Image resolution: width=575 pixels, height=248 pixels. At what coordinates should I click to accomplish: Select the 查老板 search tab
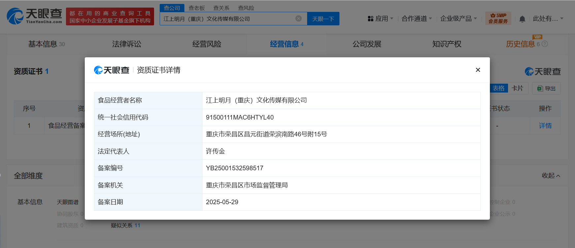[x=197, y=8]
